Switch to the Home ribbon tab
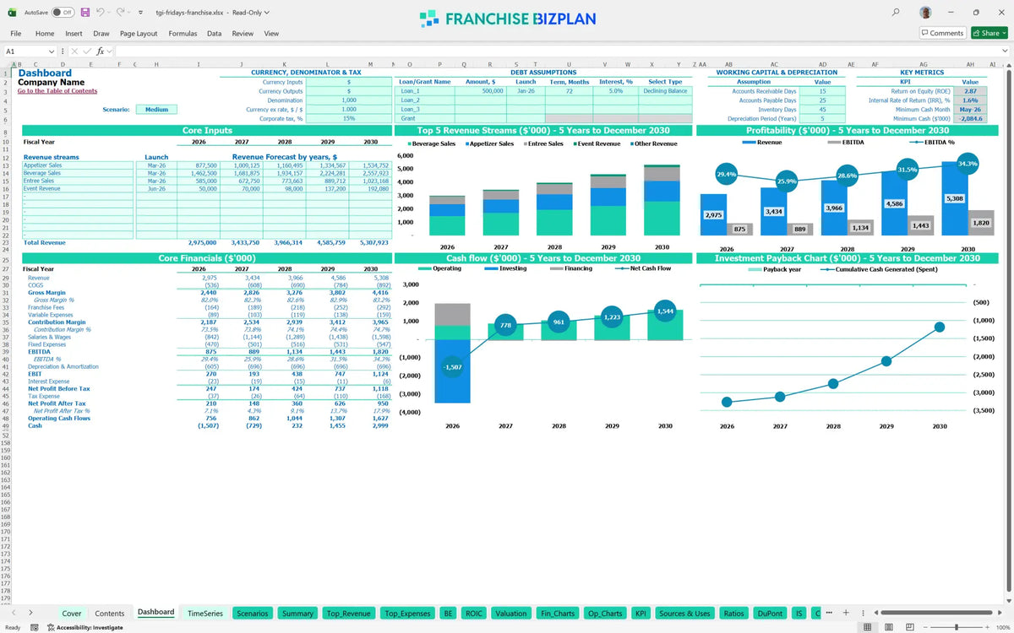This screenshot has width=1014, height=633. click(45, 34)
